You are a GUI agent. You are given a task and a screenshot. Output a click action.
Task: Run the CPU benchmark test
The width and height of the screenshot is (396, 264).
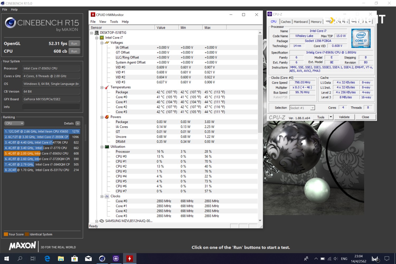[x=74, y=51]
